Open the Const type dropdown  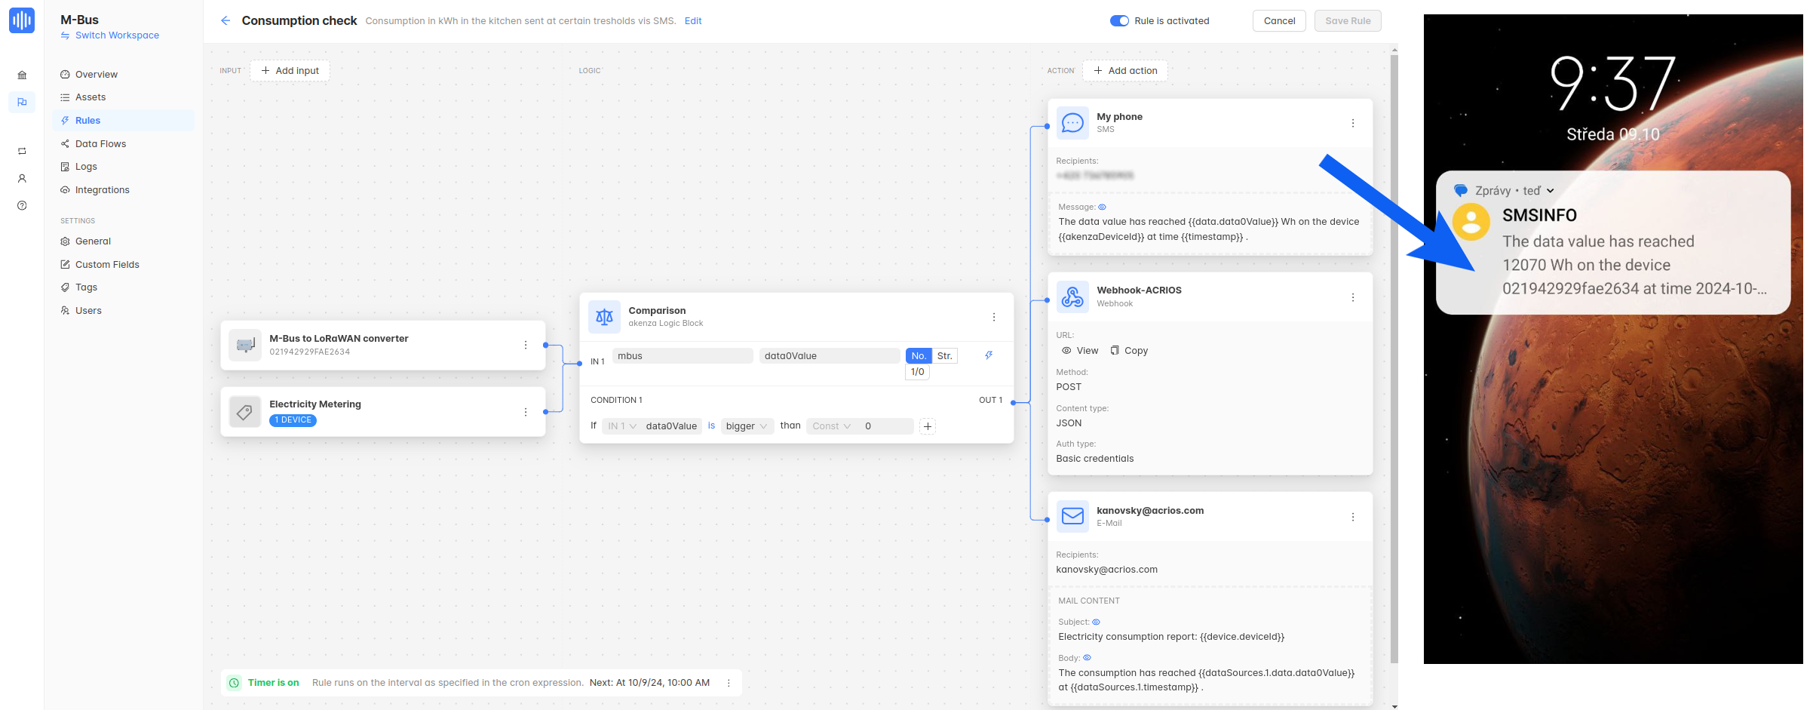831,426
